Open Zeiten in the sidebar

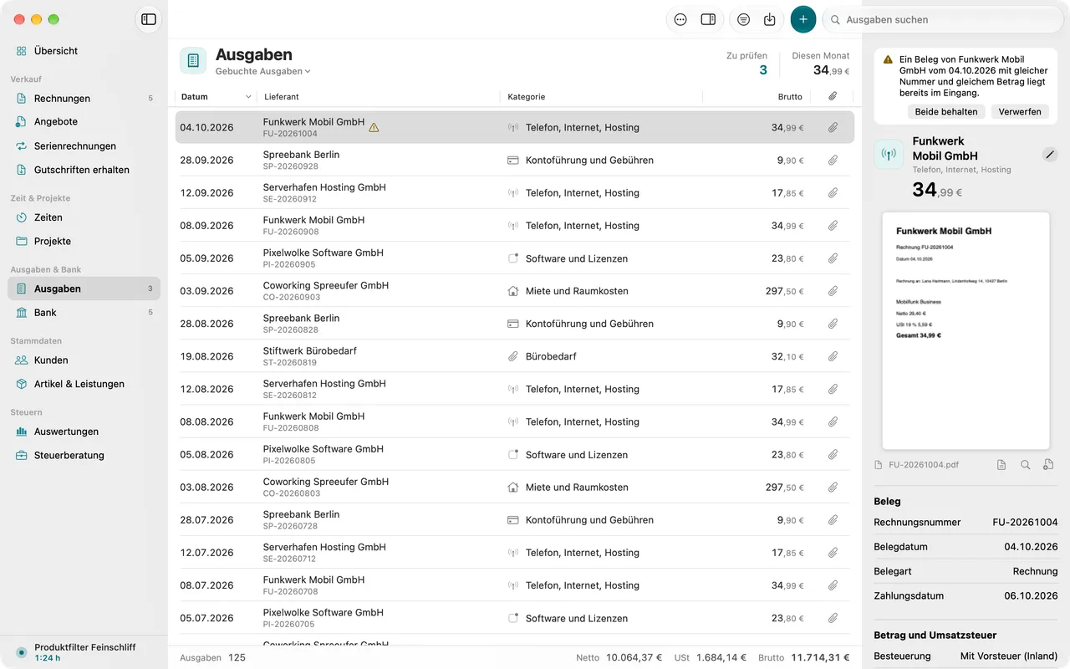click(x=84, y=217)
